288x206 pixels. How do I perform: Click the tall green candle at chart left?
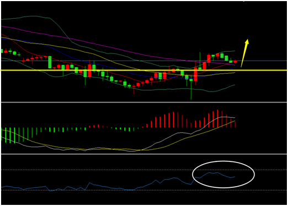50,62
